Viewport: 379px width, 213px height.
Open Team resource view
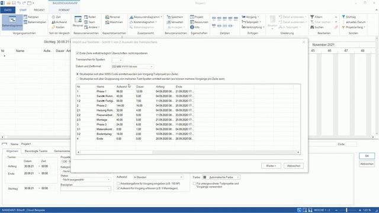89,22
